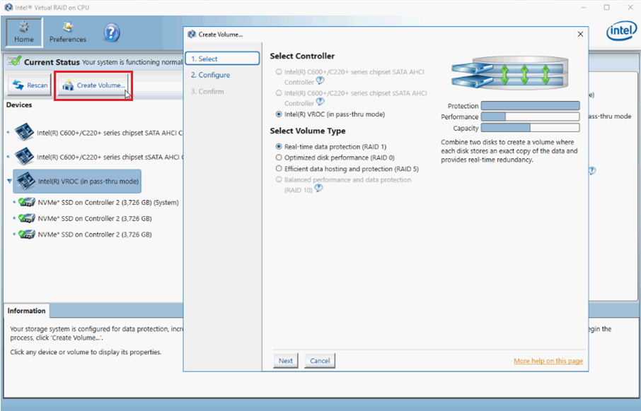Switch to the Information tab
The width and height of the screenshot is (641, 411).
tap(27, 311)
